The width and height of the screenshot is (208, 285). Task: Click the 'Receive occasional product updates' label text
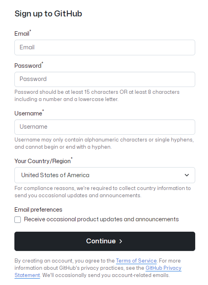pyautogui.click(x=101, y=219)
